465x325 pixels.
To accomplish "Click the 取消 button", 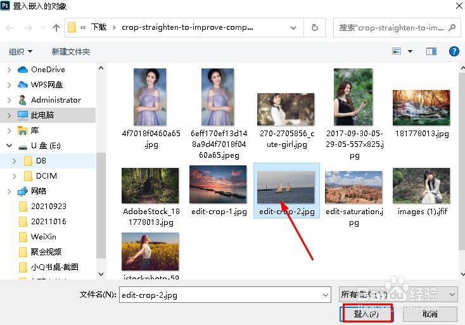I will pyautogui.click(x=430, y=314).
